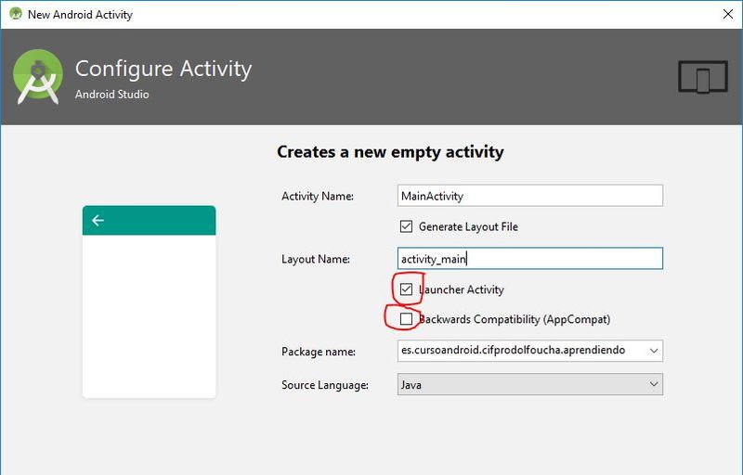Click the Activity Name label
This screenshot has height=475, width=743.
pyautogui.click(x=318, y=197)
